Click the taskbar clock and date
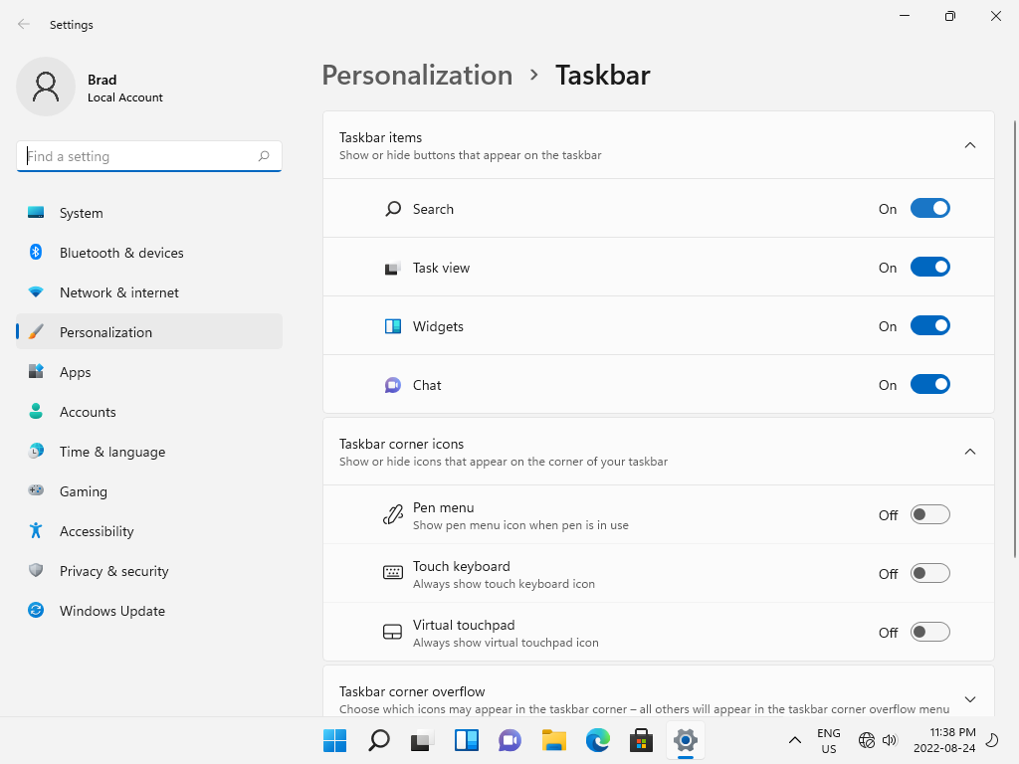The height and width of the screenshot is (764, 1019). [944, 740]
